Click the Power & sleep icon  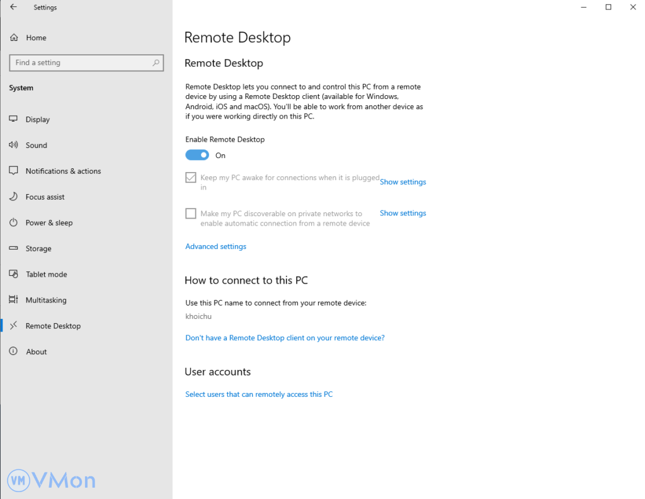coord(13,222)
